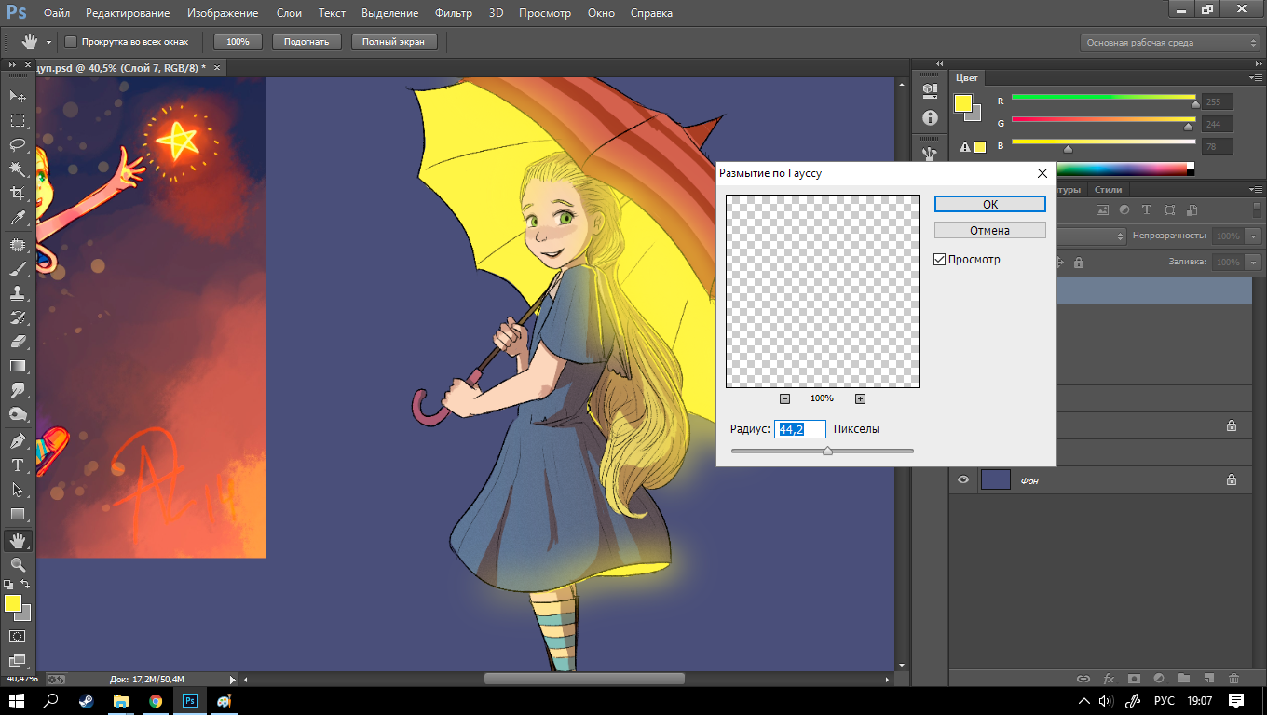Select the Smudge tool
1267x715 pixels.
(18, 390)
